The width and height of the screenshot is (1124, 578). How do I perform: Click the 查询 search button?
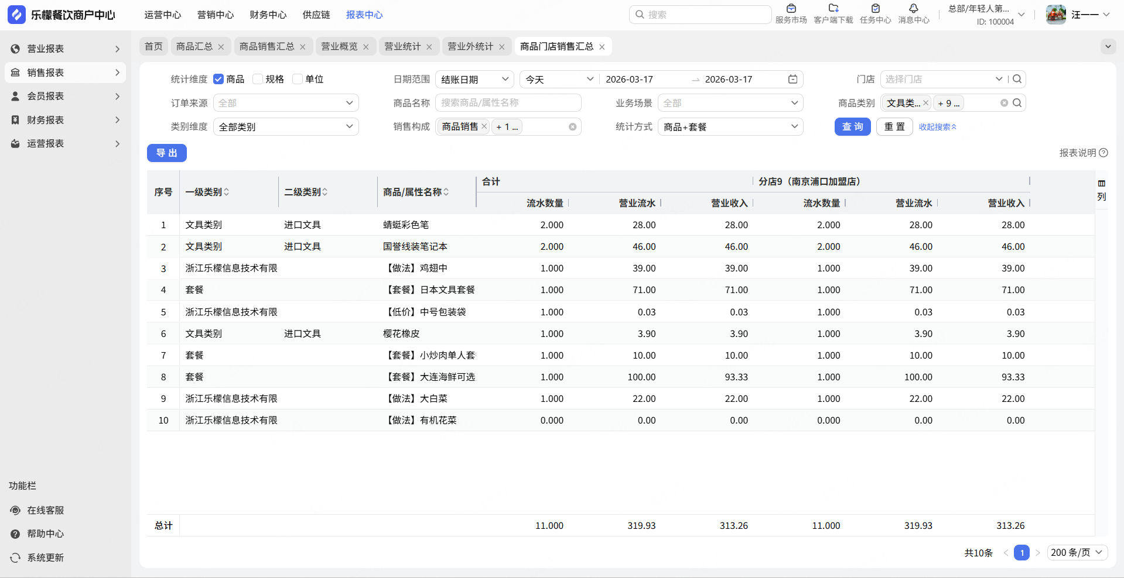(852, 127)
